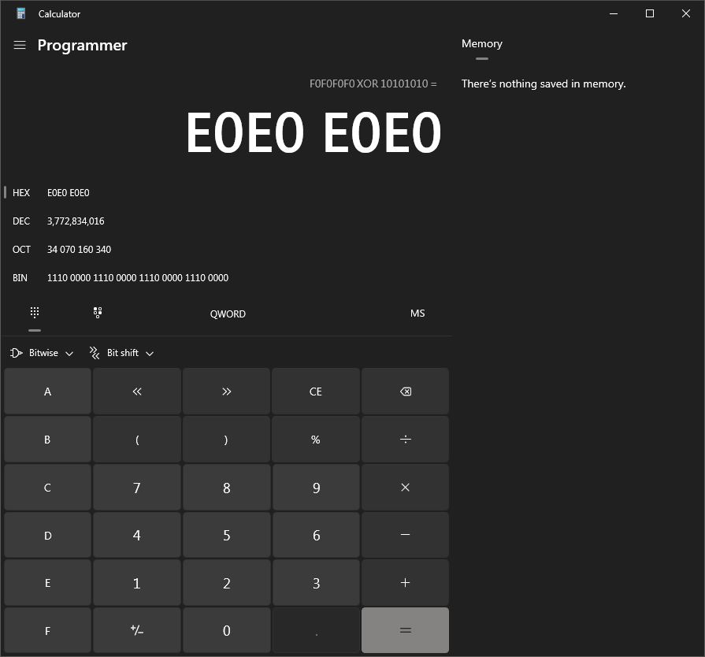The image size is (705, 657).
Task: Click the backspace delete key
Action: 405,392
